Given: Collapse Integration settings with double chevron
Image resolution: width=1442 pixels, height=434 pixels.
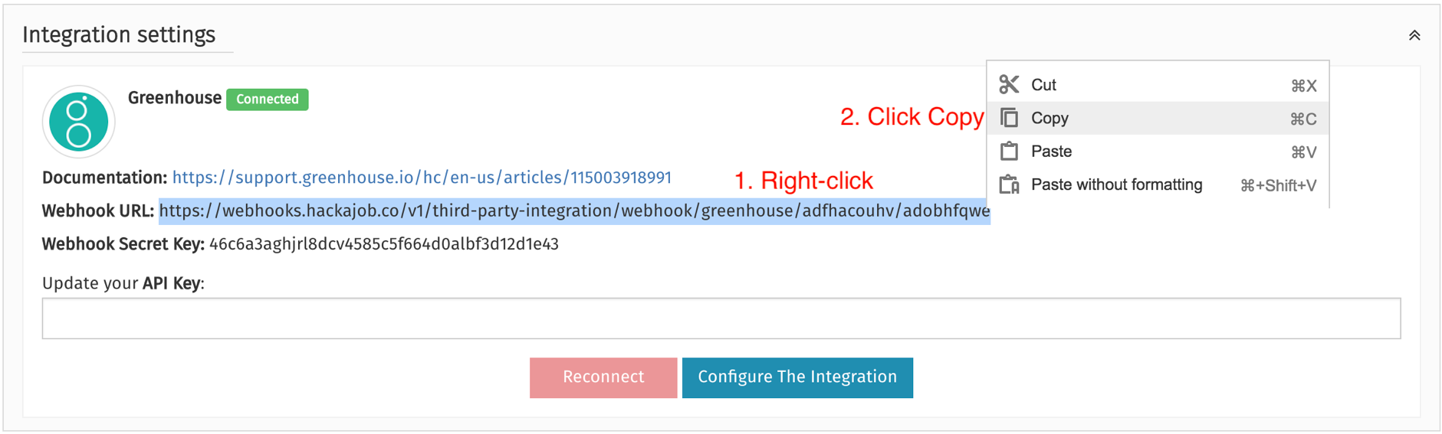Looking at the screenshot, I should (1414, 35).
